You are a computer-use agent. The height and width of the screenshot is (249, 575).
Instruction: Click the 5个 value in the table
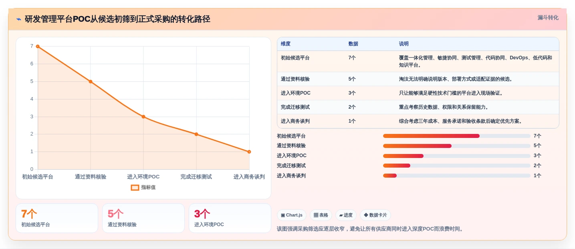(x=352, y=79)
